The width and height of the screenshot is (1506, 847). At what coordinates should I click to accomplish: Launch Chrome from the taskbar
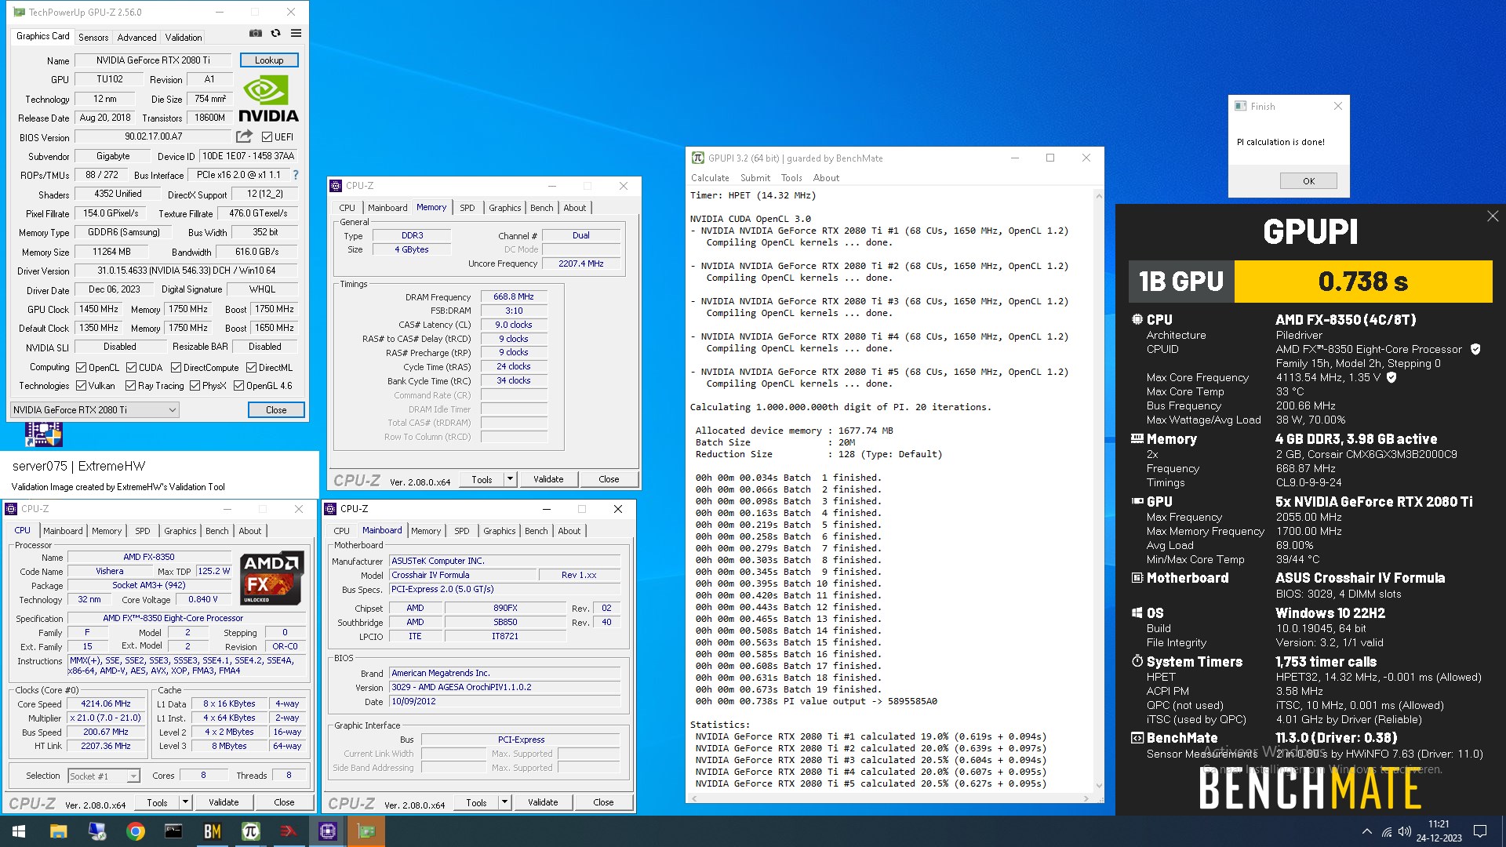[136, 831]
